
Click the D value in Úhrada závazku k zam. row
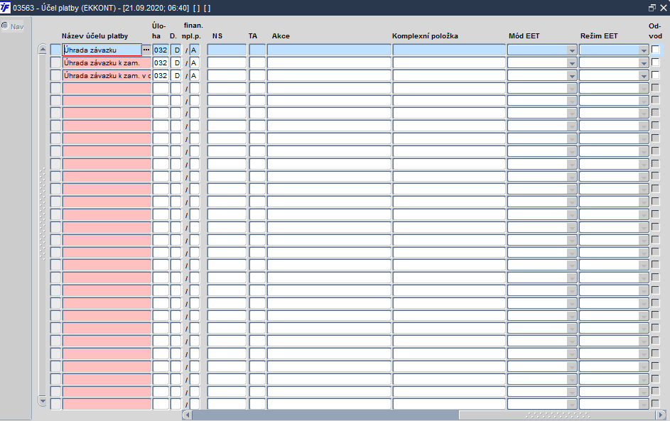tap(176, 62)
